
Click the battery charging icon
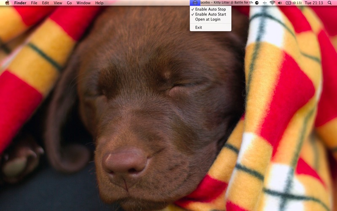(x=289, y=3)
